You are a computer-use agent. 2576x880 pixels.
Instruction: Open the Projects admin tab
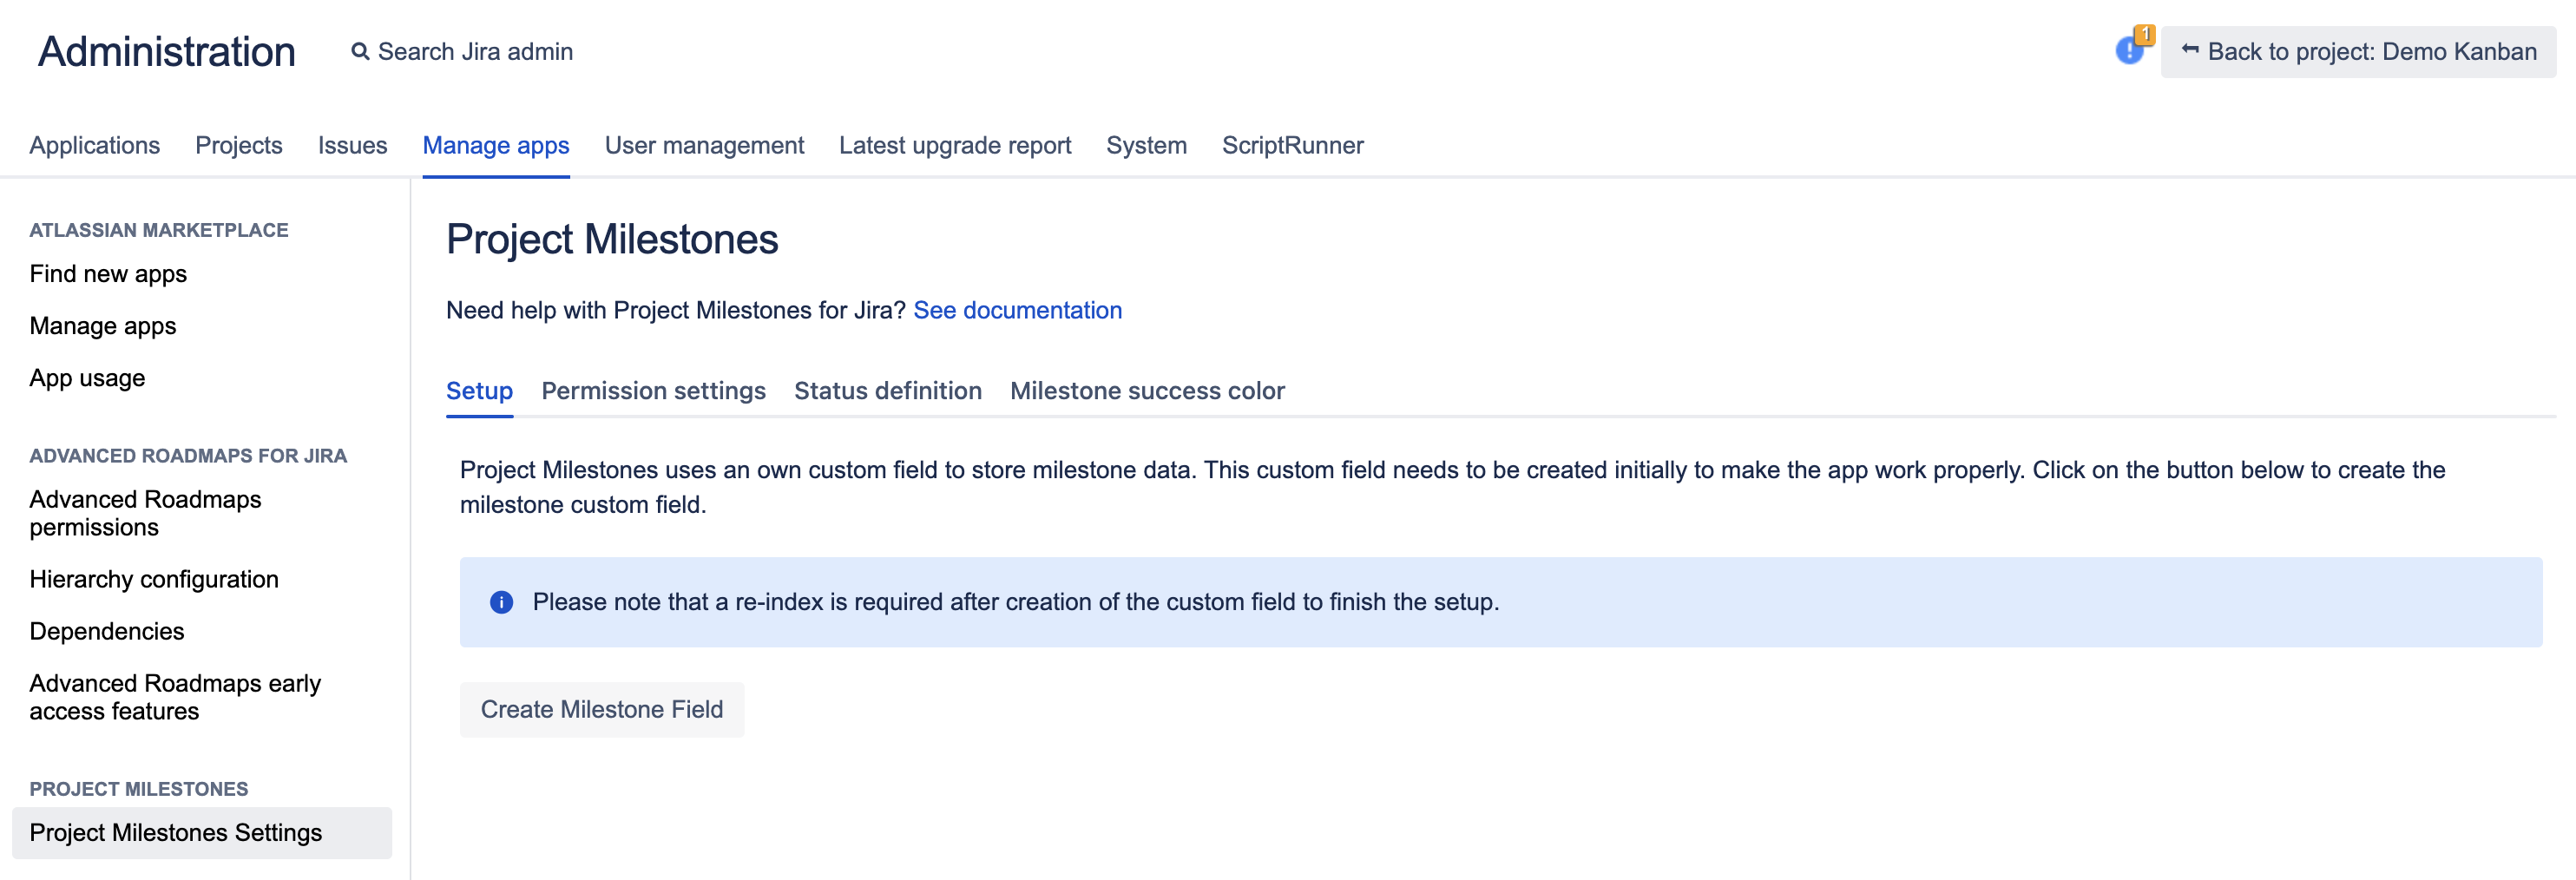point(239,145)
